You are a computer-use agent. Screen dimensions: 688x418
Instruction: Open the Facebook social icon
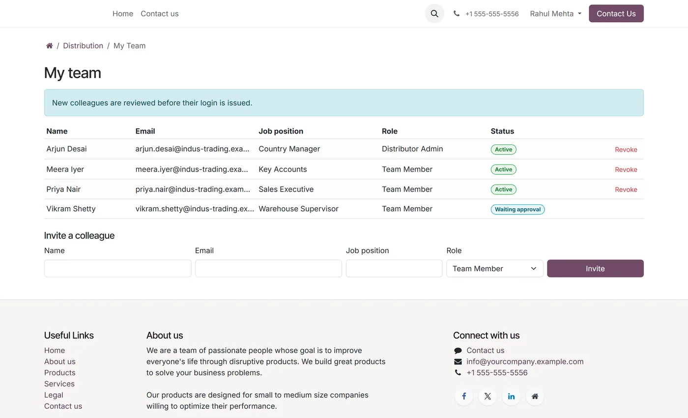464,396
